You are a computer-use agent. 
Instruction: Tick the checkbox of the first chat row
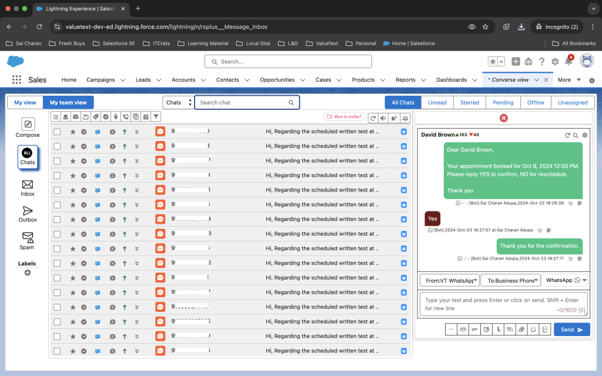[x=57, y=132]
